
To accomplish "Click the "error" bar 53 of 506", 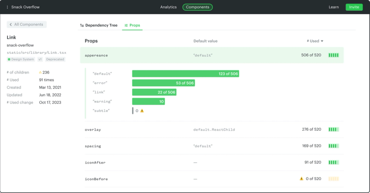I will (164, 83).
